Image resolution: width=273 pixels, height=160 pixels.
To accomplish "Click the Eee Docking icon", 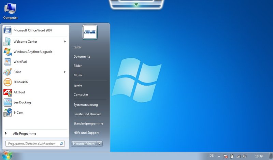I will (x=8, y=102).
